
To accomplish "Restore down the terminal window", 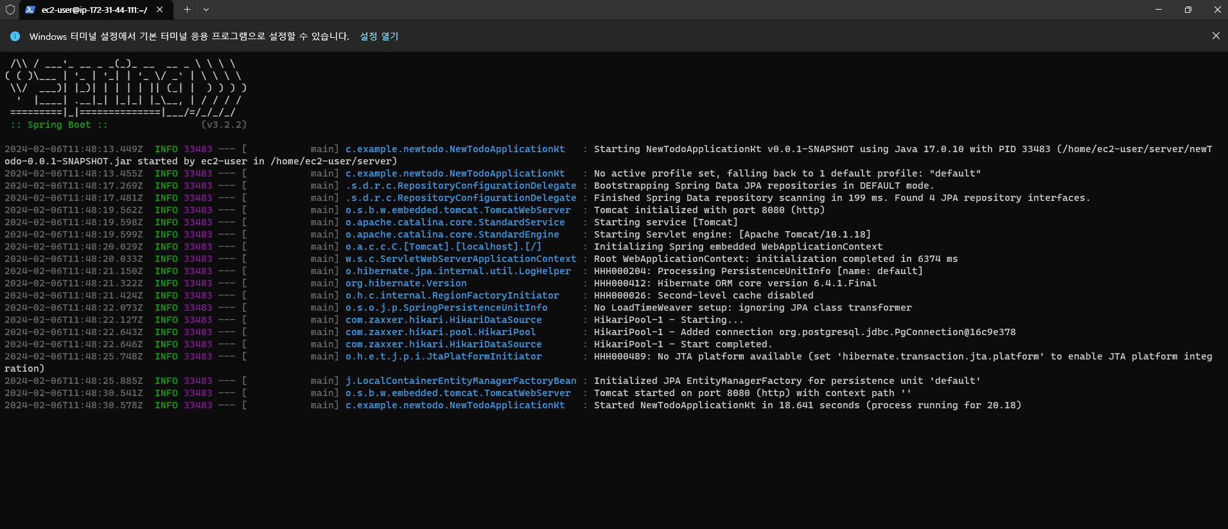I will pos(1188,10).
